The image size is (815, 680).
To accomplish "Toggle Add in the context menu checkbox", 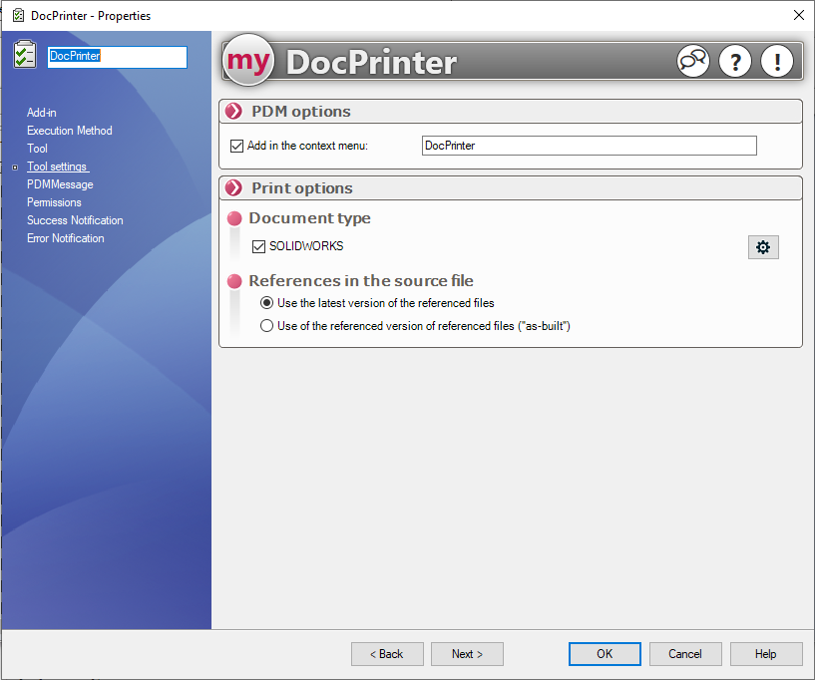I will point(236,146).
